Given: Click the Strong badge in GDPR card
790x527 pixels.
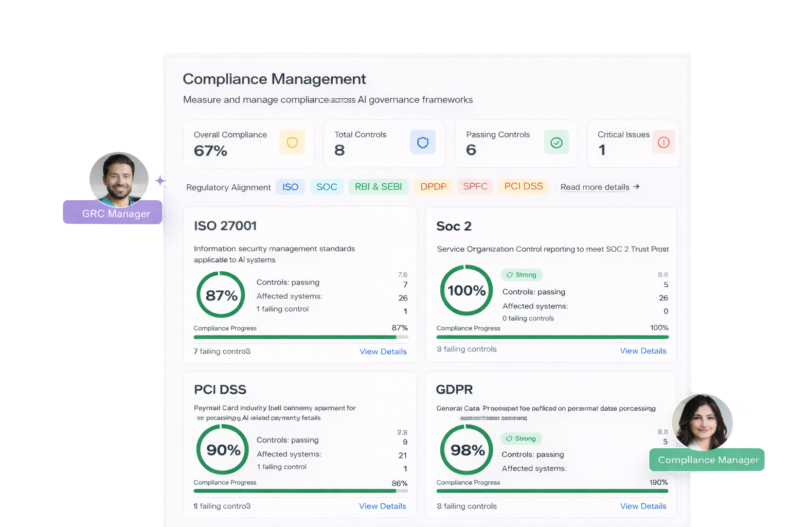Looking at the screenshot, I should point(521,438).
